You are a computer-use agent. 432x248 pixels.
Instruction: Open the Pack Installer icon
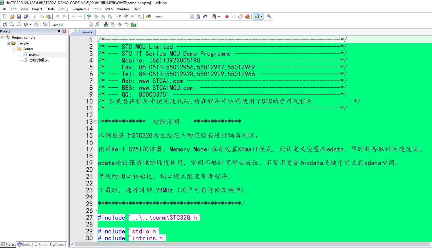[133, 24]
